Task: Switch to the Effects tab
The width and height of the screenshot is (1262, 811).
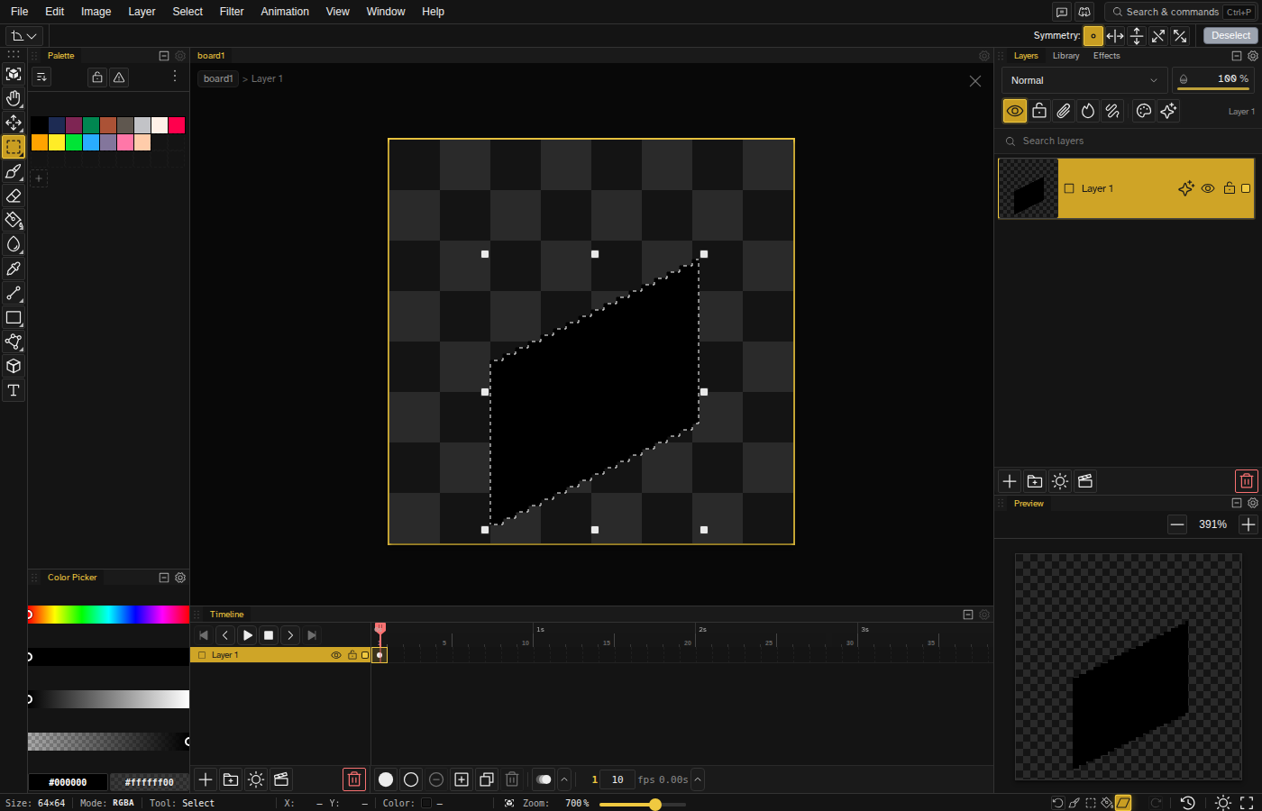Action: [x=1106, y=56]
